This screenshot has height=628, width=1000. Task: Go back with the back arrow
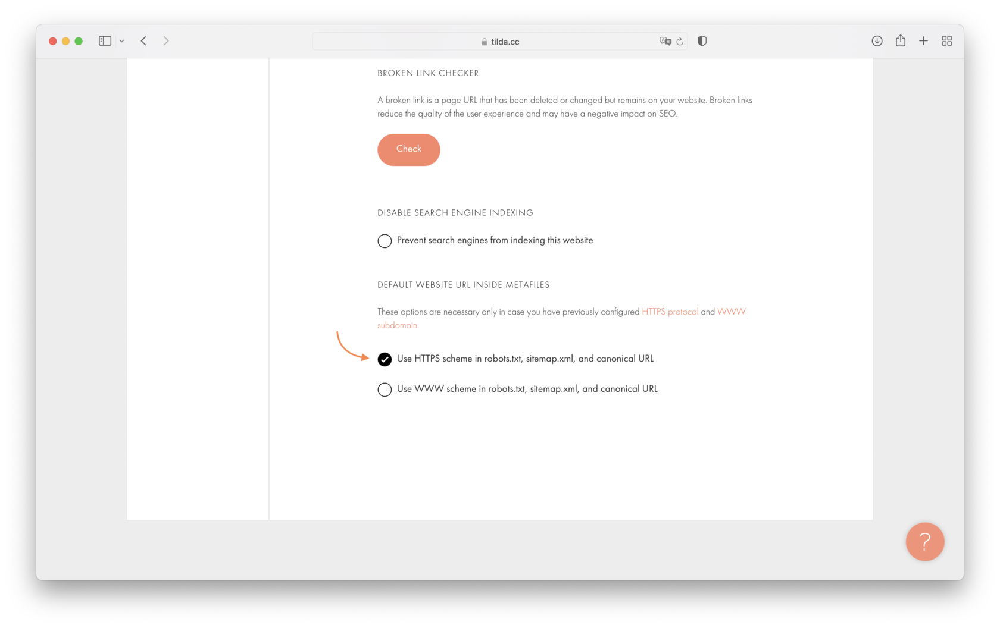coord(143,41)
